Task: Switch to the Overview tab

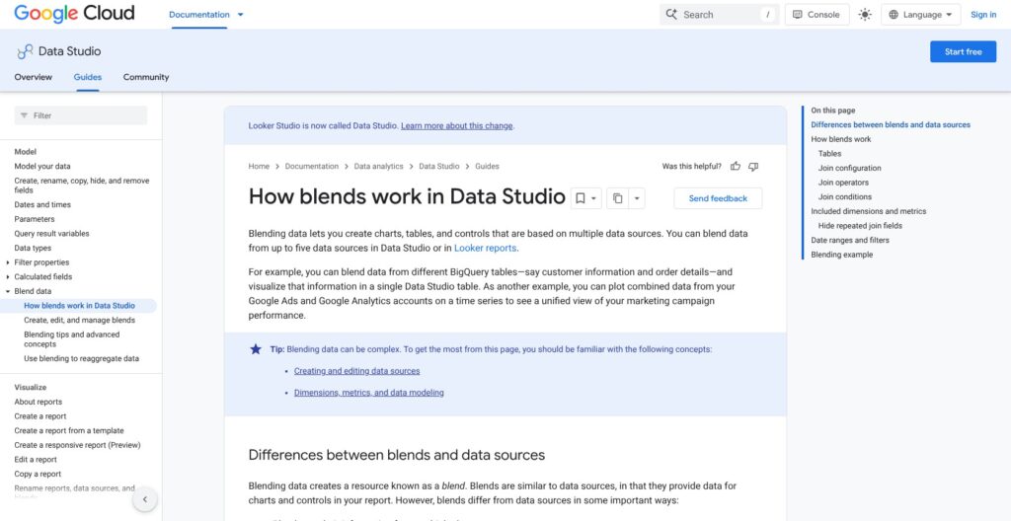Action: pos(33,77)
